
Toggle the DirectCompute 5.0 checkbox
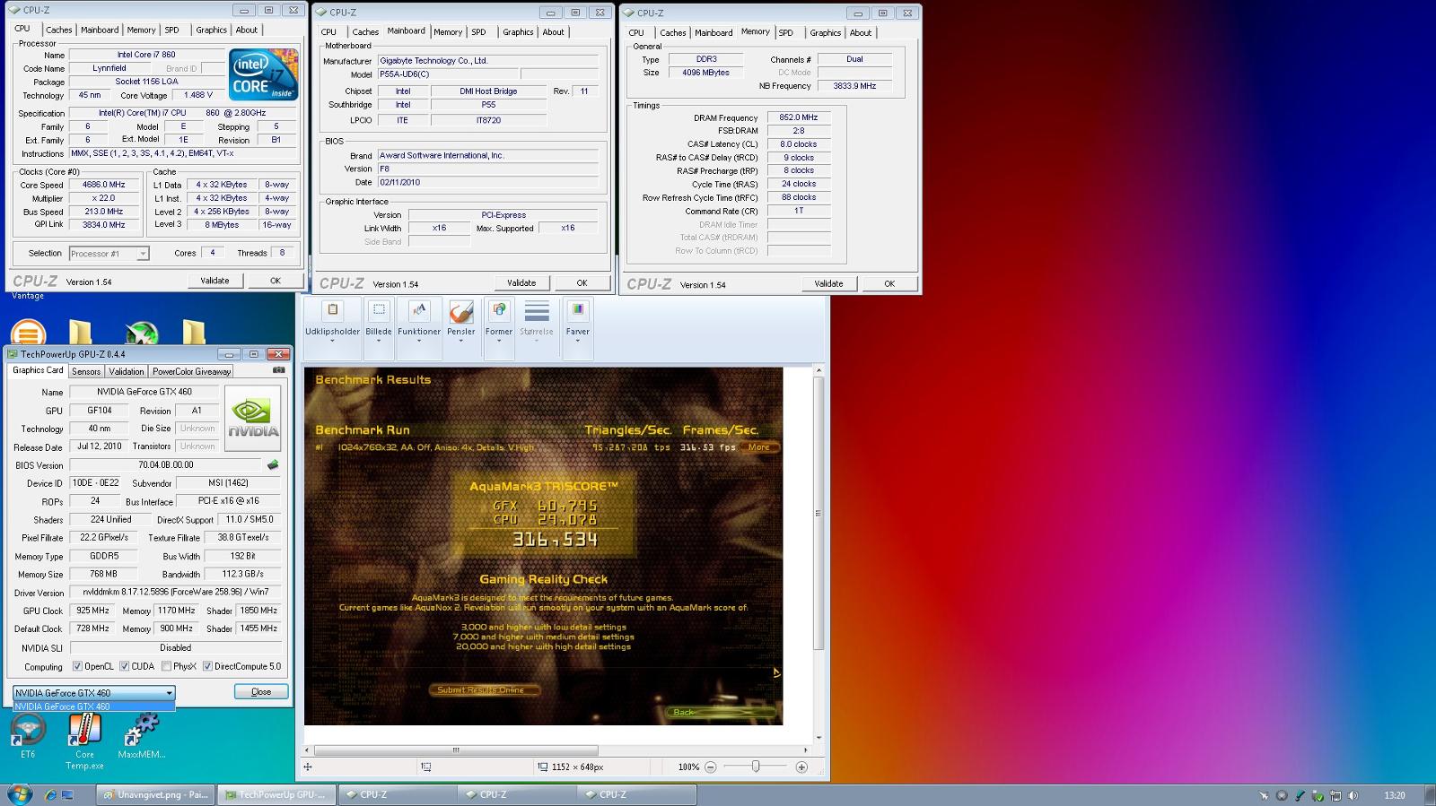207,666
